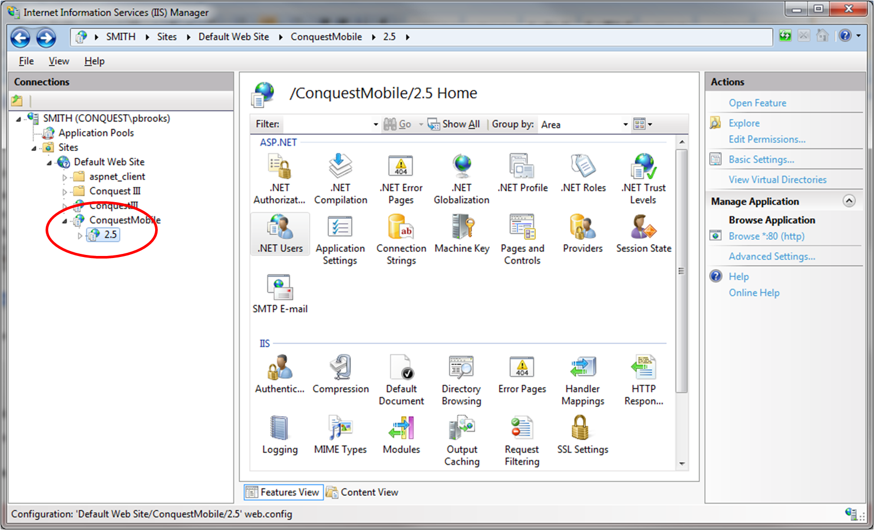Open HTTP Response Headers feature
874x530 pixels.
[x=643, y=380]
